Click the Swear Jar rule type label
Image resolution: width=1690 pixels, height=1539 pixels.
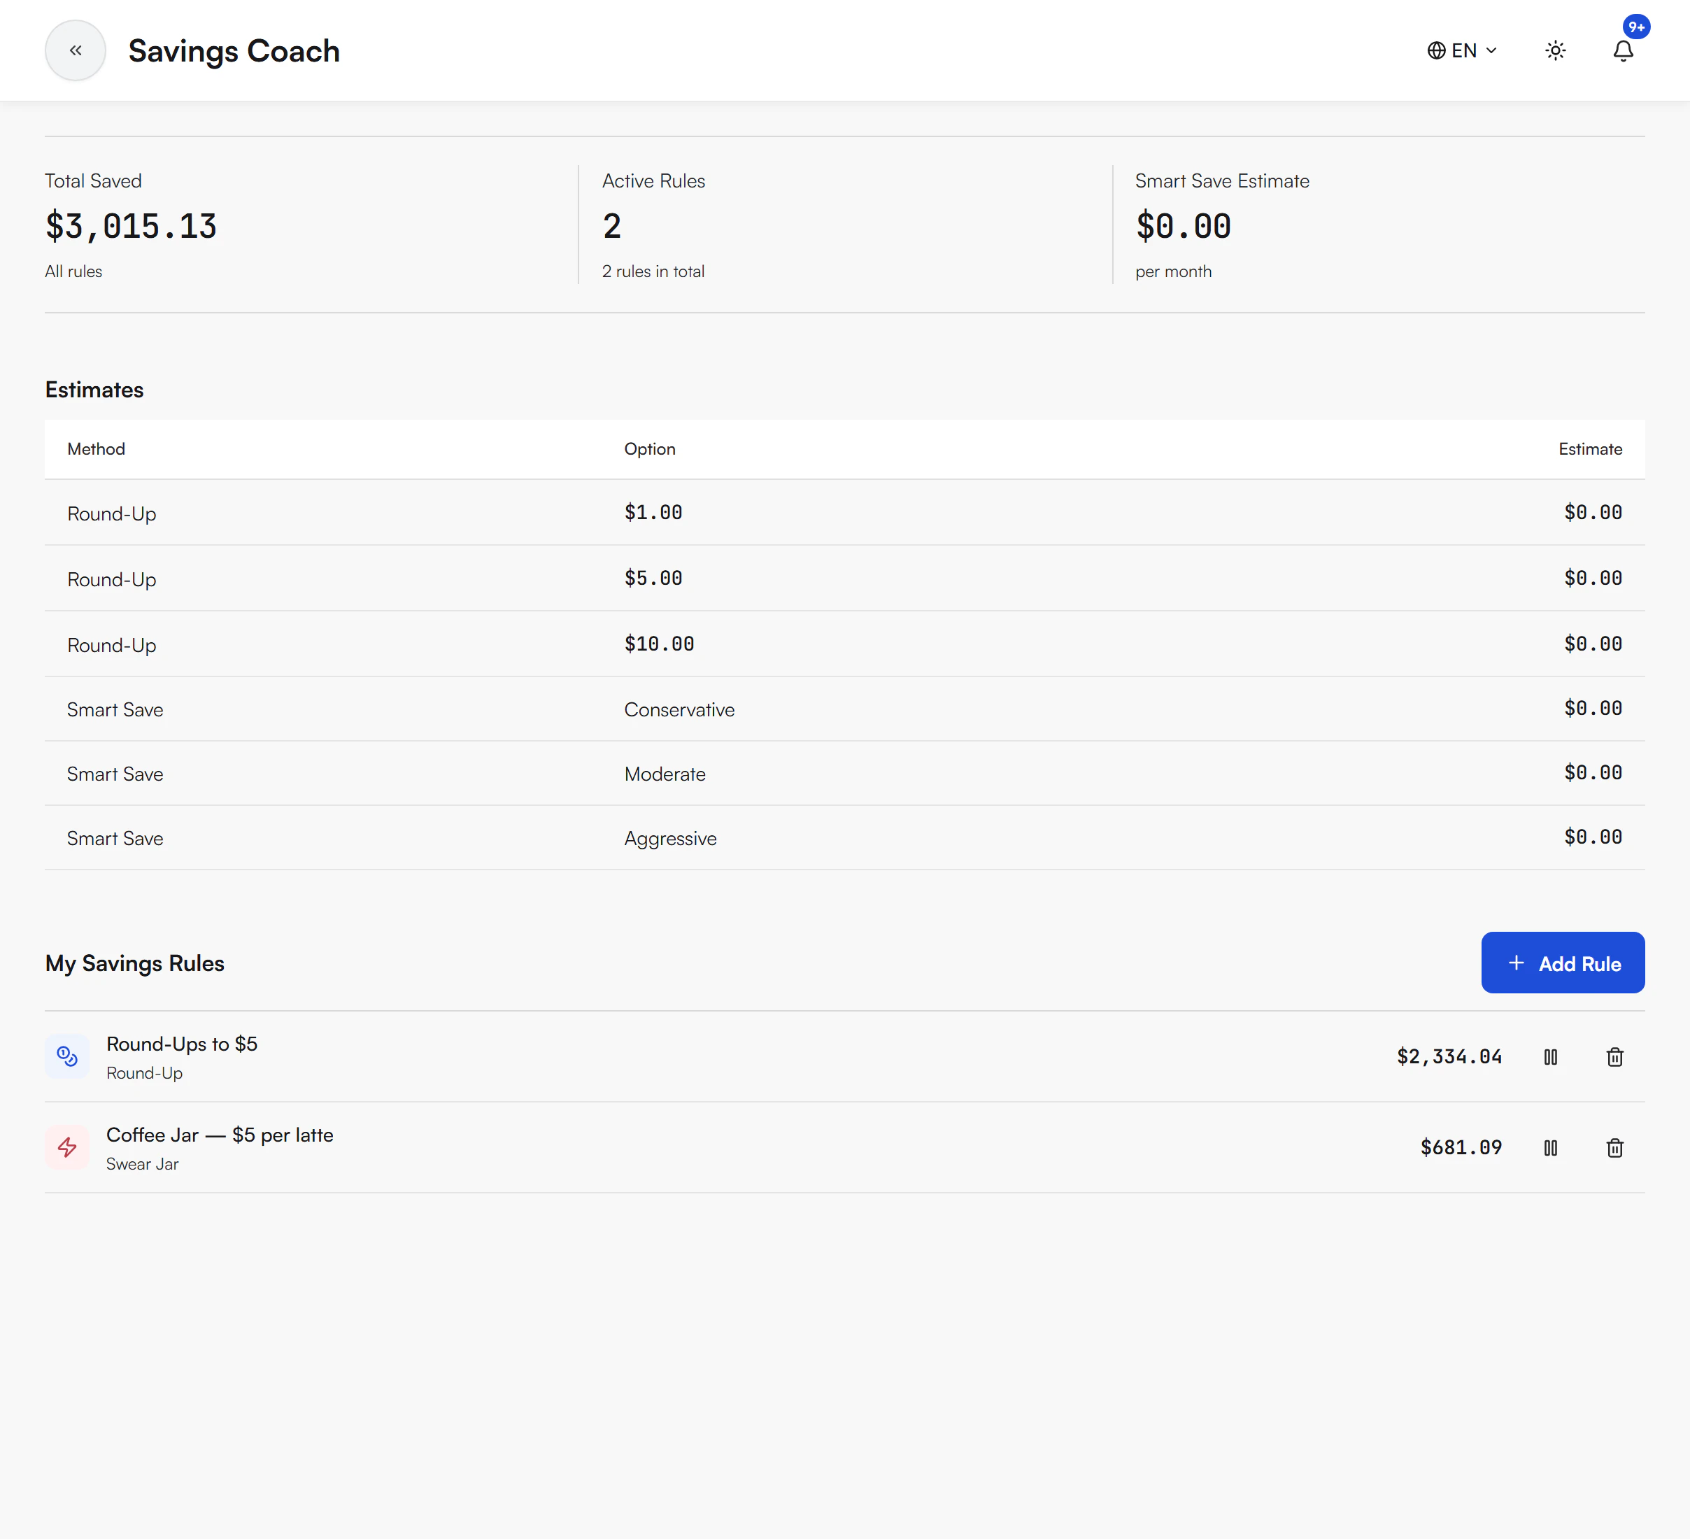click(143, 1163)
